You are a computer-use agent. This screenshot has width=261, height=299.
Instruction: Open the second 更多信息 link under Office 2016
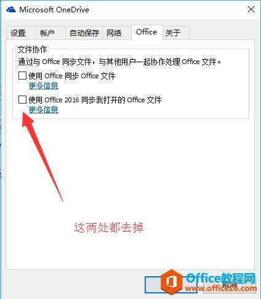click(44, 110)
